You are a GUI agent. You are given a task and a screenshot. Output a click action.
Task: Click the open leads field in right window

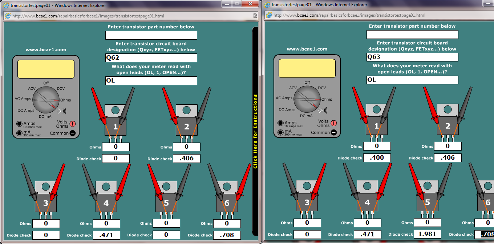click(x=412, y=80)
